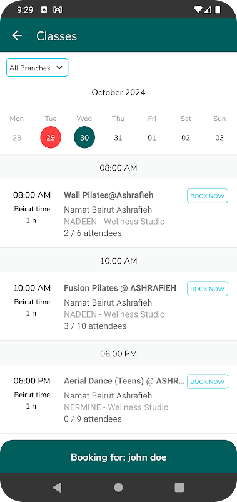The height and width of the screenshot is (502, 237).
Task: Book the Aerial Dance (Teens) class
Action: (x=208, y=382)
